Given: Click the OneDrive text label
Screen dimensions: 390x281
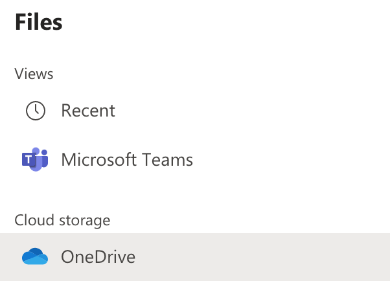Looking at the screenshot, I should 98,256.
